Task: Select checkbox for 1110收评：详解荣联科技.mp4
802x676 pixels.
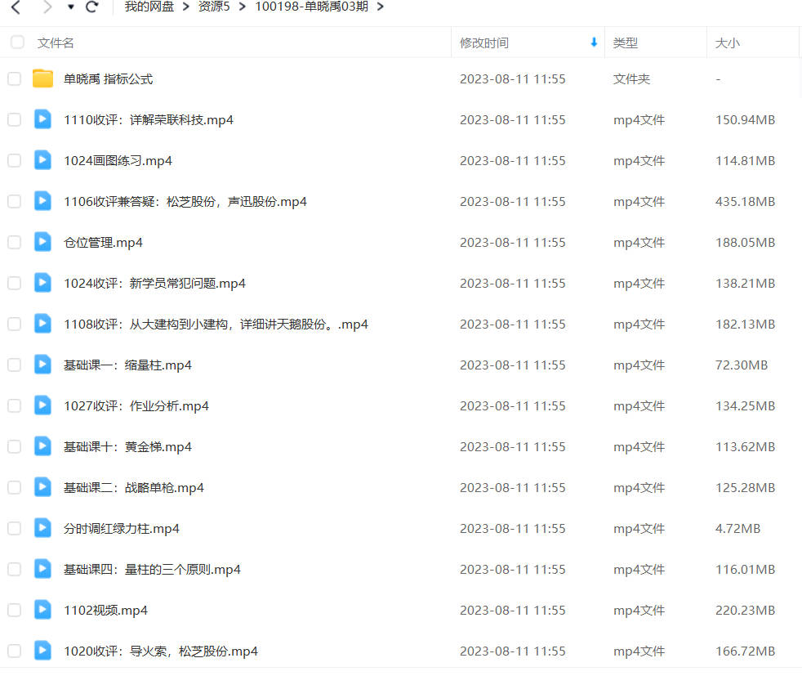Action: (15, 119)
